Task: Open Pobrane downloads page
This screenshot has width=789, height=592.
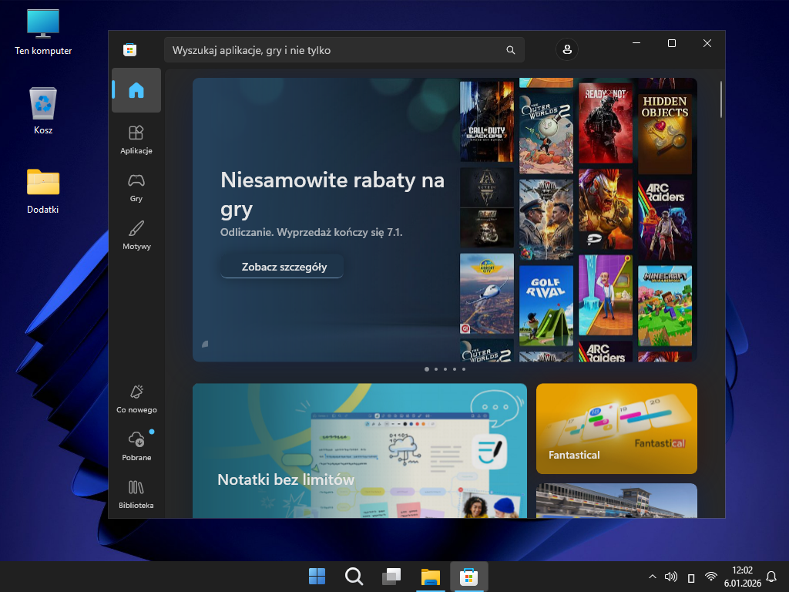Action: [136, 446]
